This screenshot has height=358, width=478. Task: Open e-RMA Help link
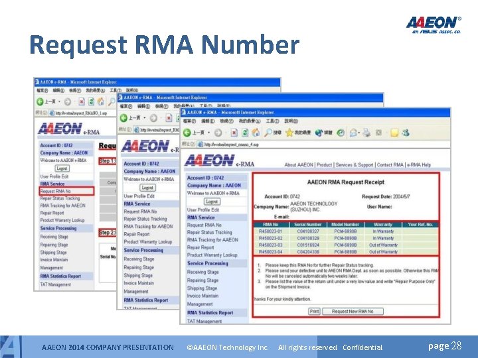click(418, 164)
